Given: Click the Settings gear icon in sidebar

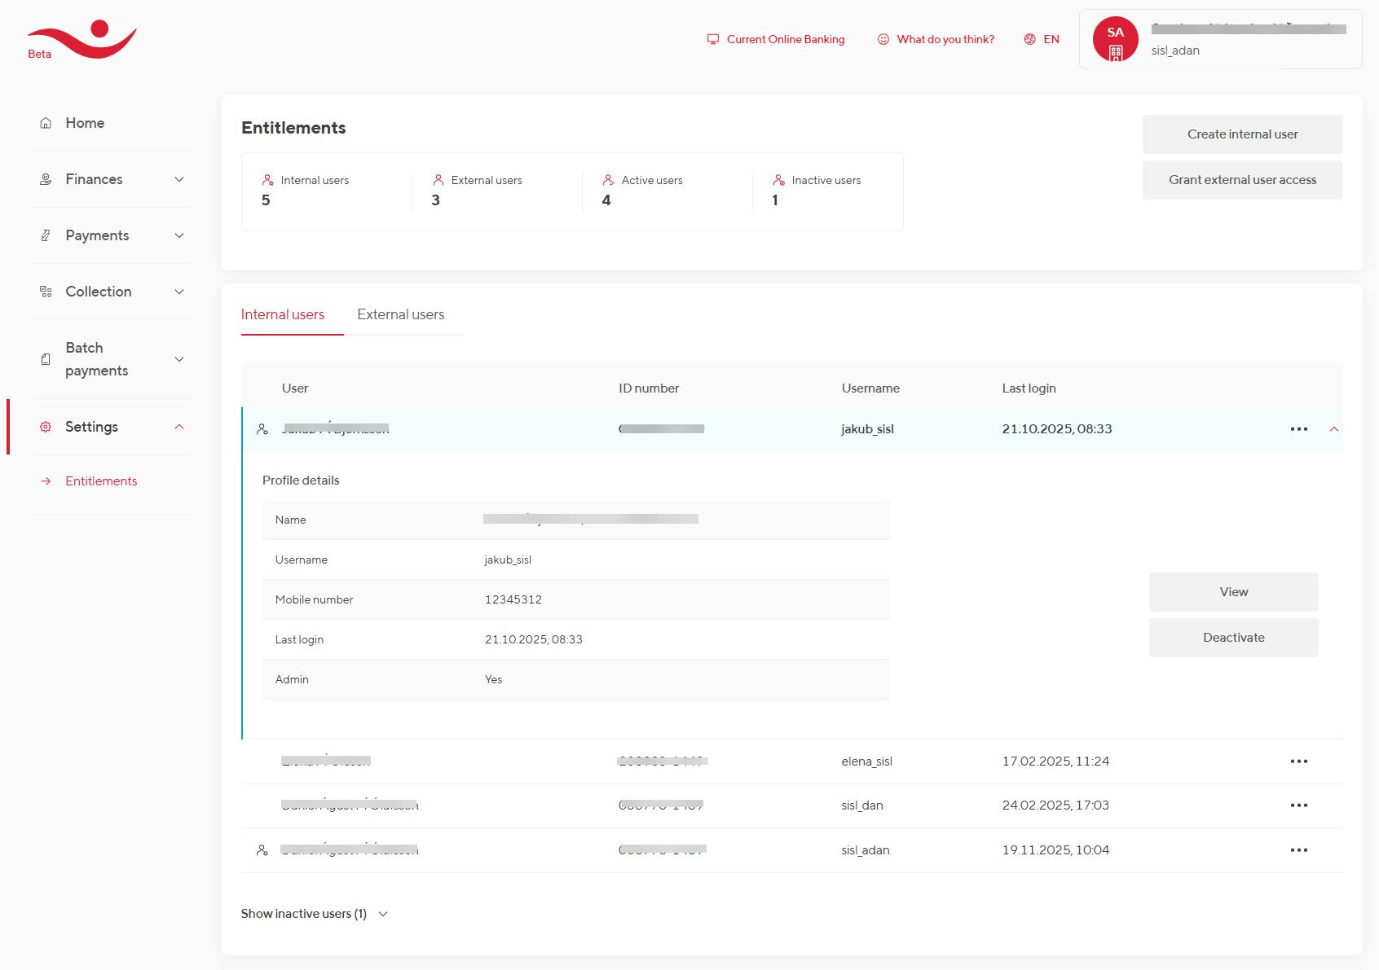Looking at the screenshot, I should tap(46, 427).
